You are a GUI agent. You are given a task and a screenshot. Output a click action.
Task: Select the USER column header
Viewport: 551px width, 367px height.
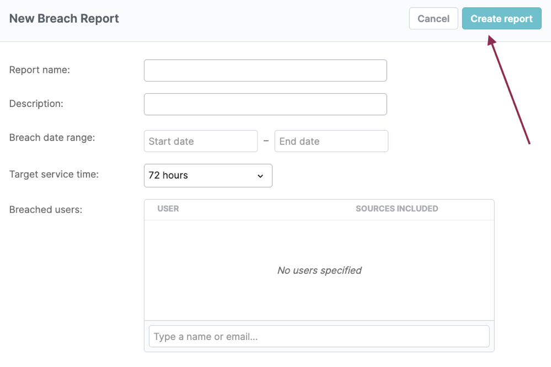[168, 209]
